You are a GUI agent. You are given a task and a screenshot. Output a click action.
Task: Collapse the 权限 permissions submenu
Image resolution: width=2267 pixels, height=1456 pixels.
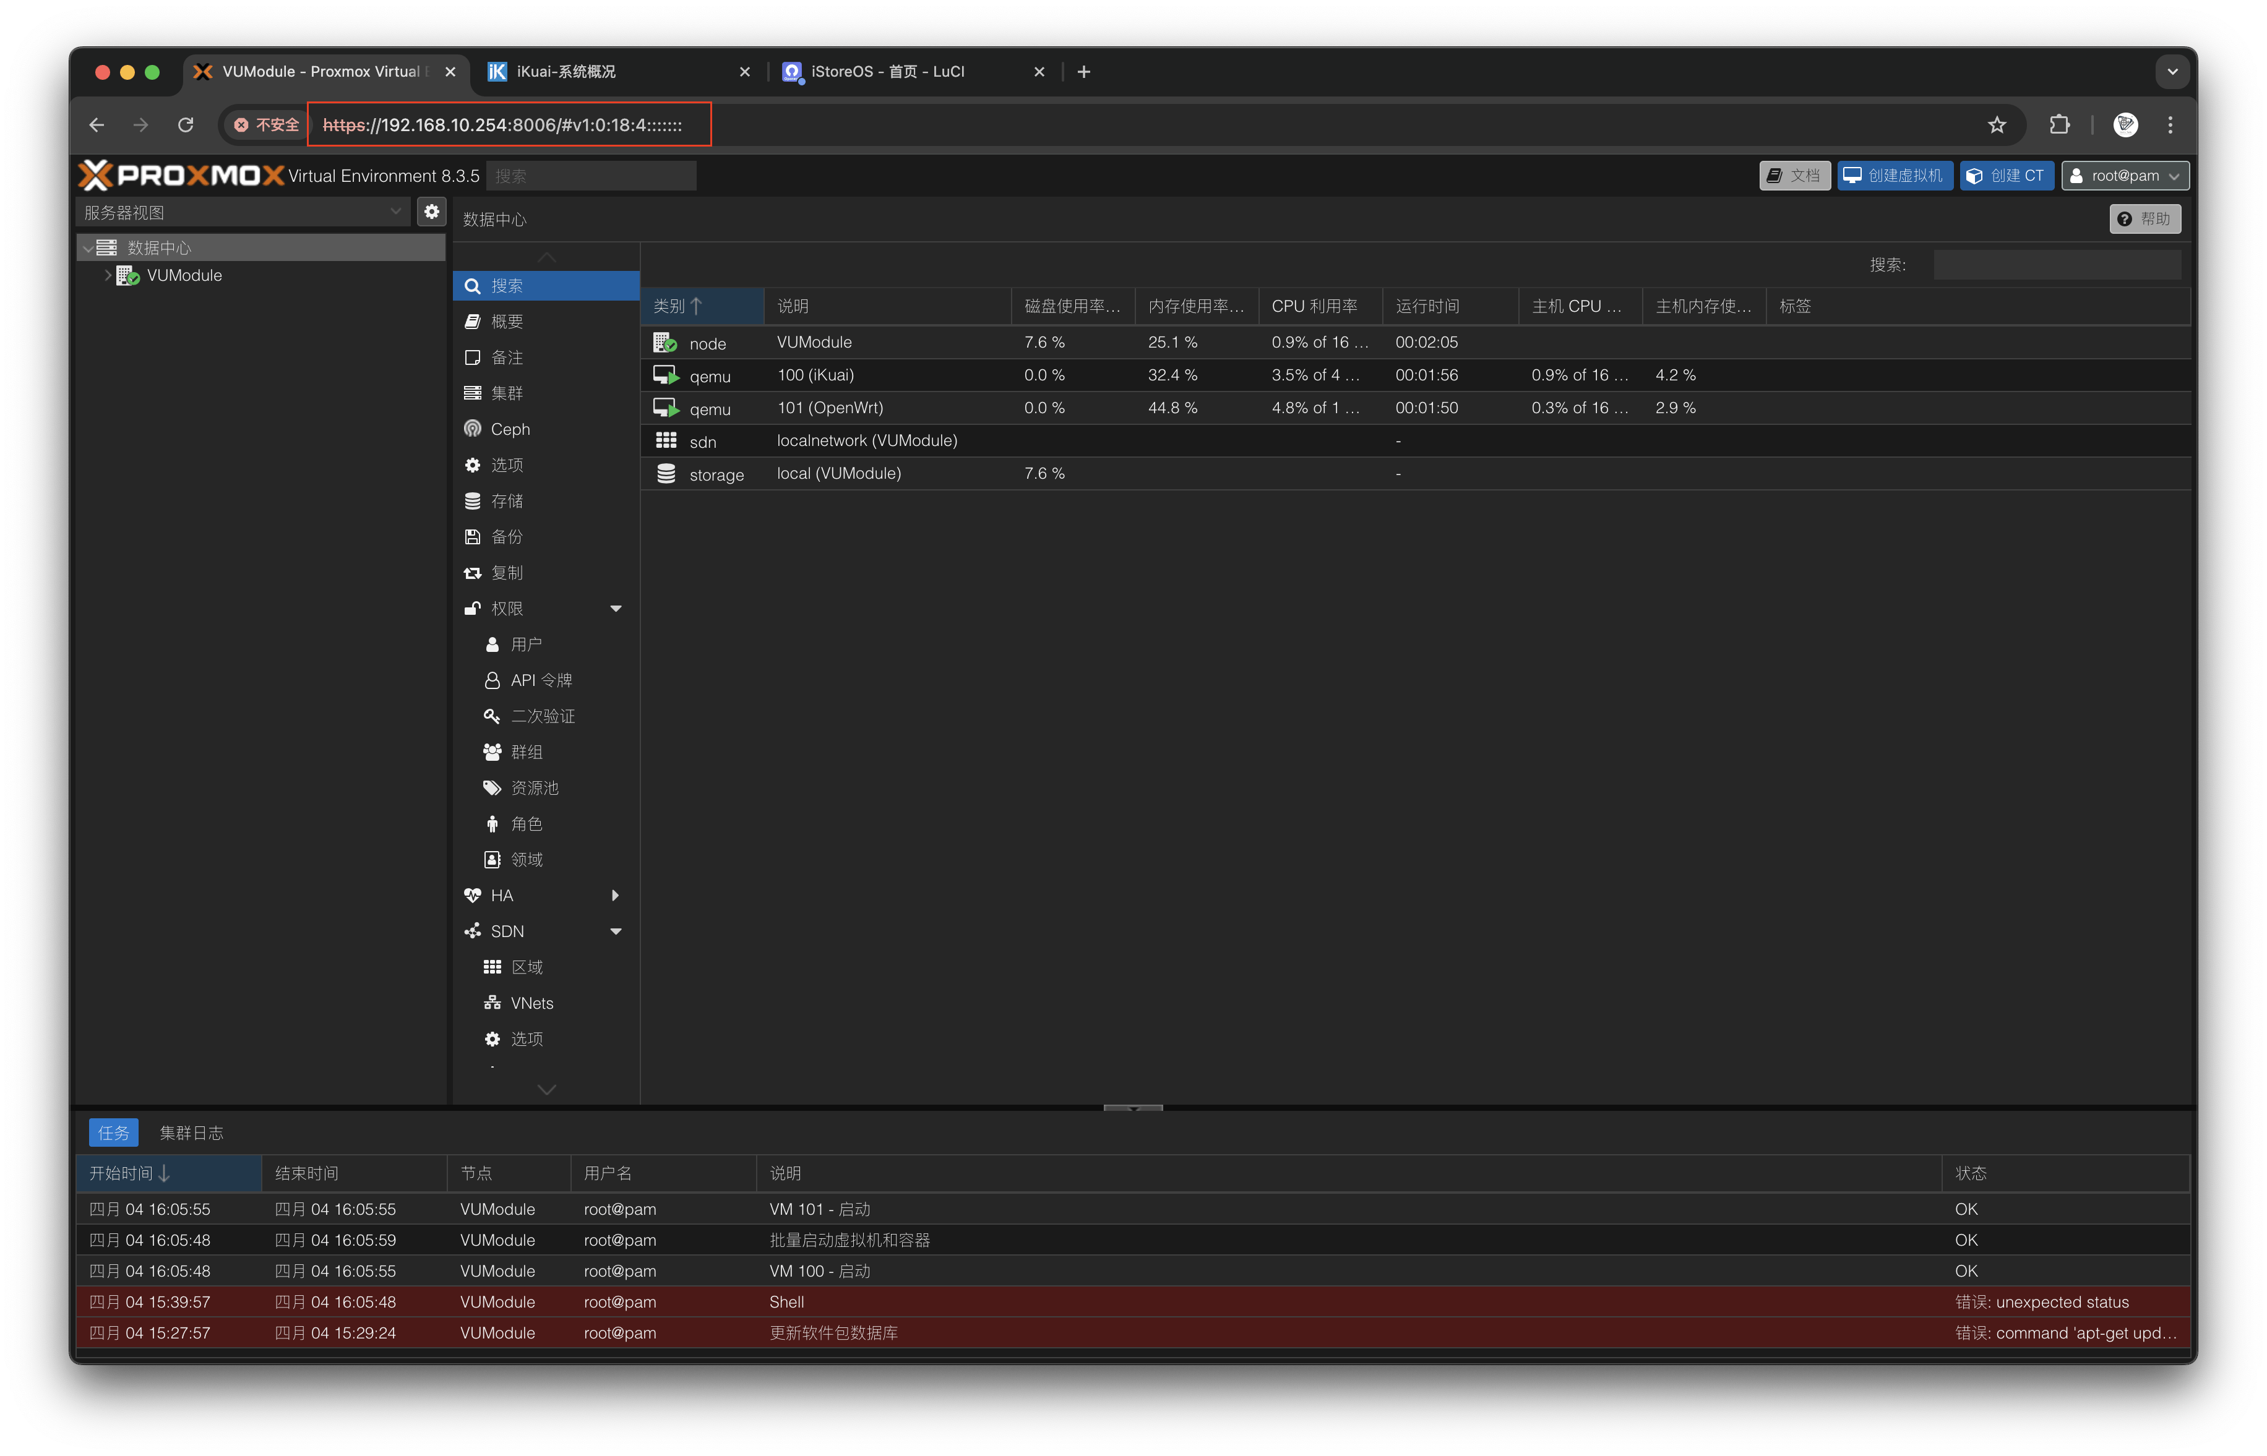616,609
